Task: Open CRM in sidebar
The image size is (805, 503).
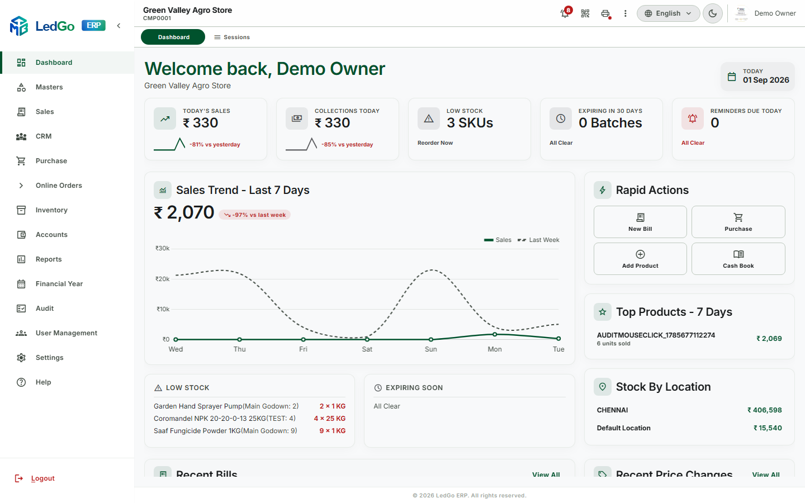Action: 67,136
